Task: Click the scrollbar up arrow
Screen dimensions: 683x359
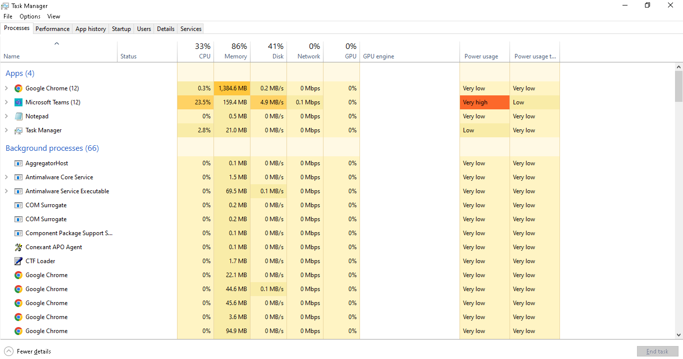Action: click(x=678, y=67)
